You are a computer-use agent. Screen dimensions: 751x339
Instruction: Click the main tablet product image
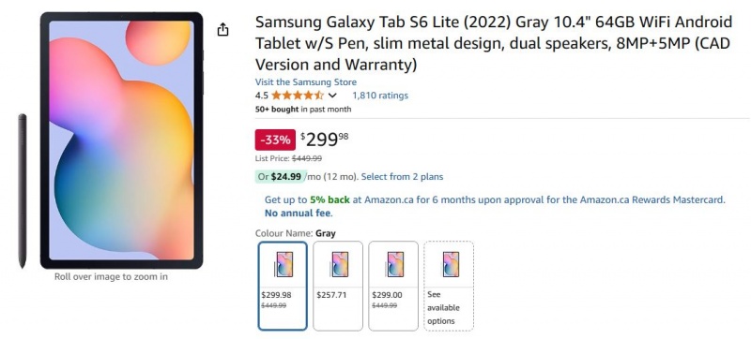[x=122, y=140]
